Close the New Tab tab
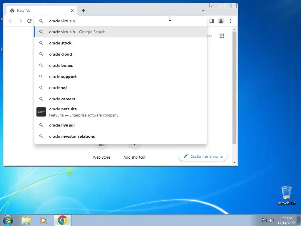Viewport: 301px width, 226px height. point(72,11)
